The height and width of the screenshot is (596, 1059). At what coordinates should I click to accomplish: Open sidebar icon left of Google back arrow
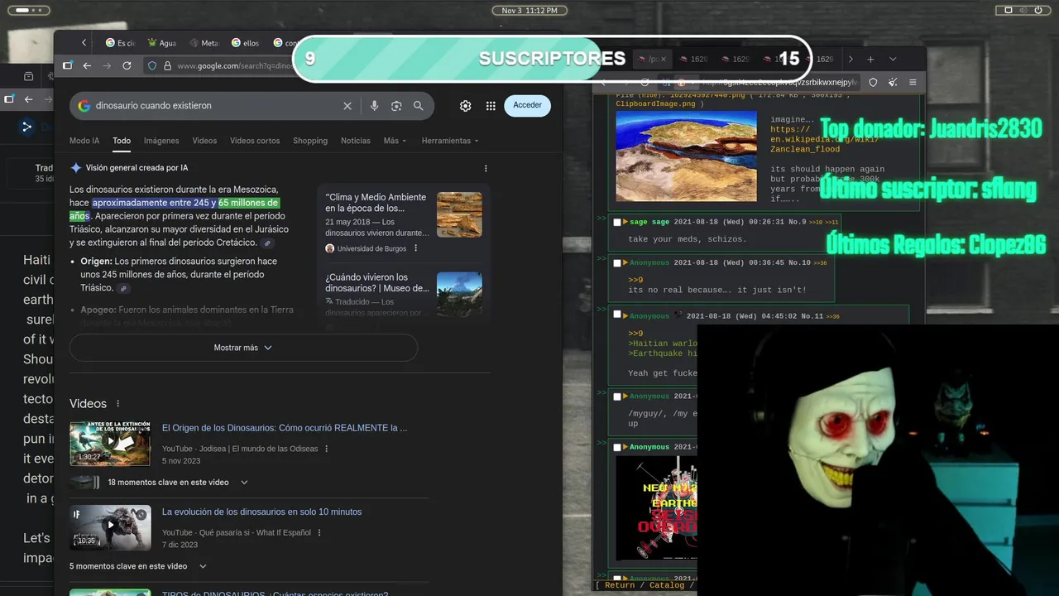point(68,65)
